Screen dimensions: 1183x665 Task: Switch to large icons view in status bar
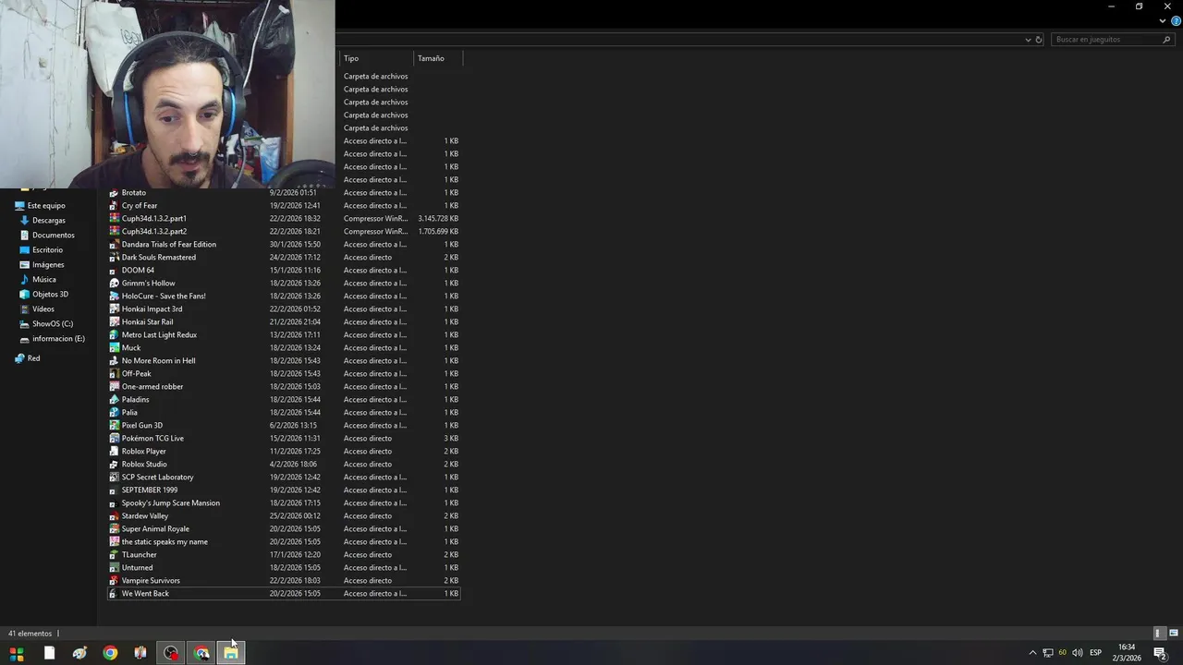point(1174,634)
